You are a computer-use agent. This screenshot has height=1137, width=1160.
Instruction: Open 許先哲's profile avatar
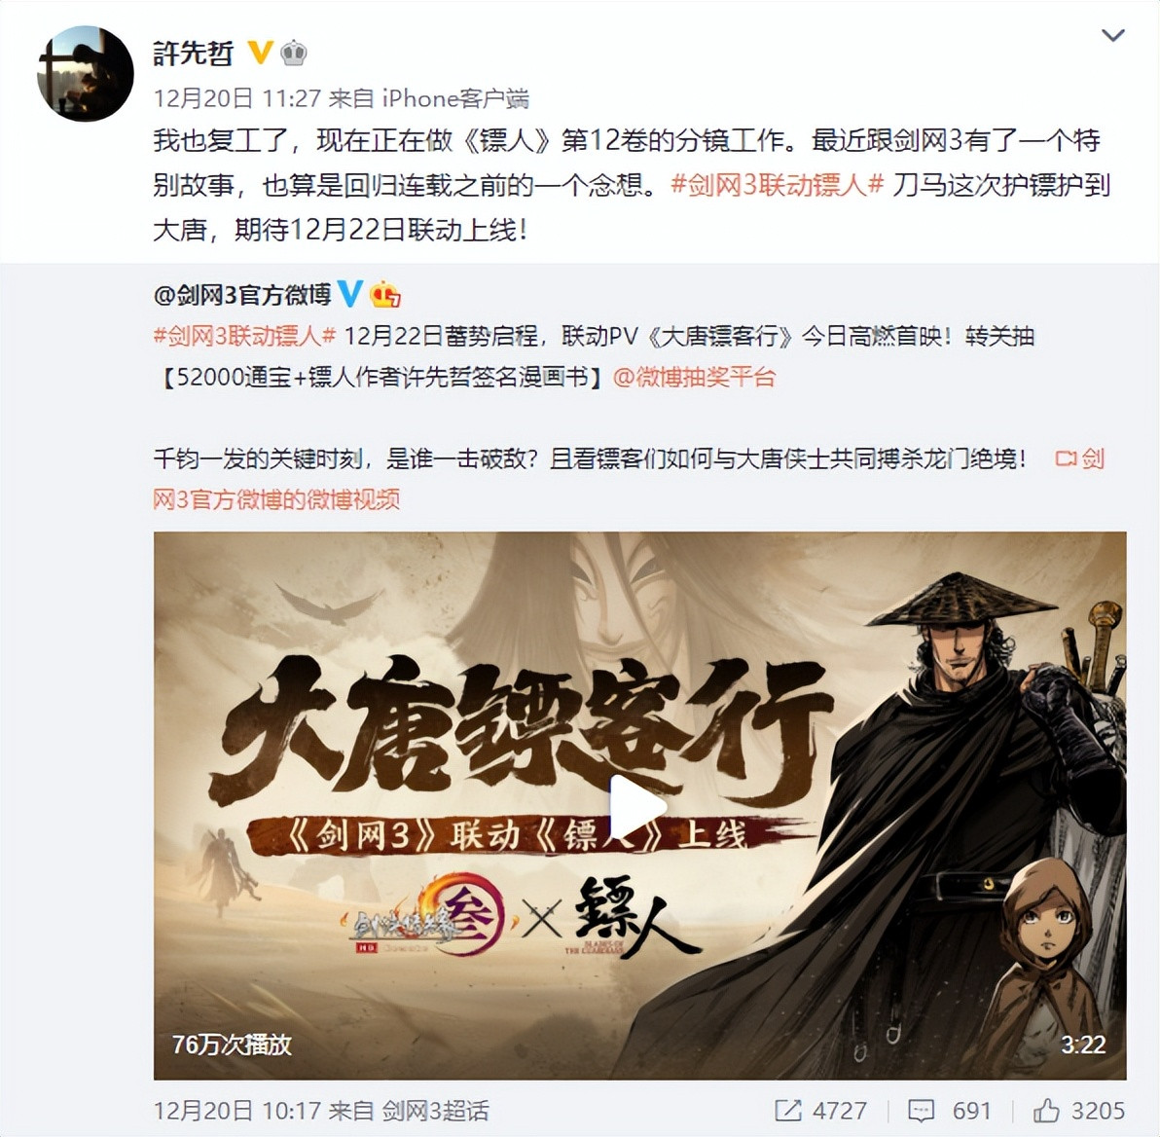(85, 74)
